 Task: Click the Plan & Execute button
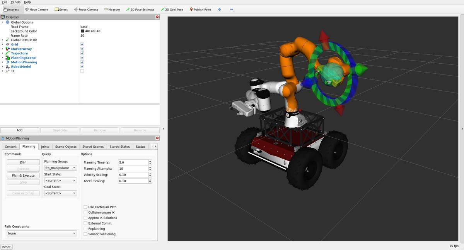point(23,176)
